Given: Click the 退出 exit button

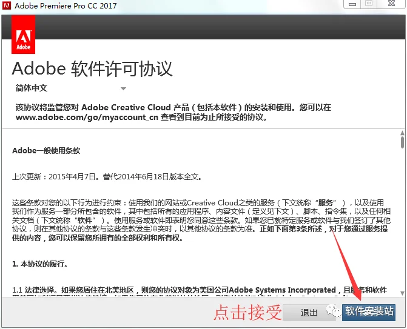Looking at the screenshot, I should pyautogui.click(x=309, y=313).
